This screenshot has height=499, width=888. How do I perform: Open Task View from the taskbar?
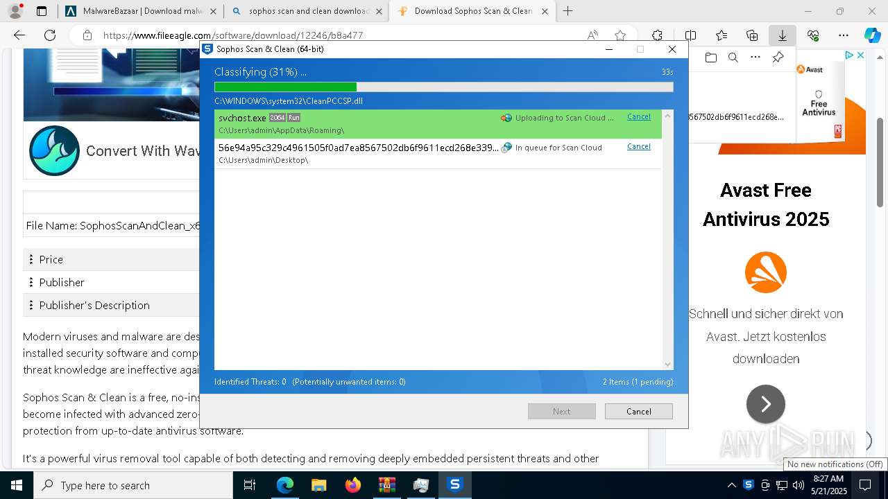[x=250, y=485]
